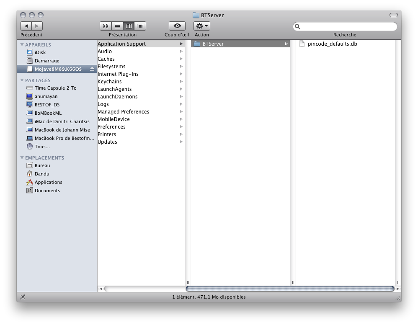Screen dimensions: 418x325
Task: Open the Action gear dropdown menu
Action: [202, 26]
